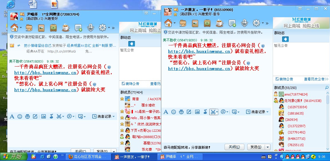The width and height of the screenshot is (330, 161).
Task: Show hidden system tray icons arrow
Action: pyautogui.click(x=282, y=157)
